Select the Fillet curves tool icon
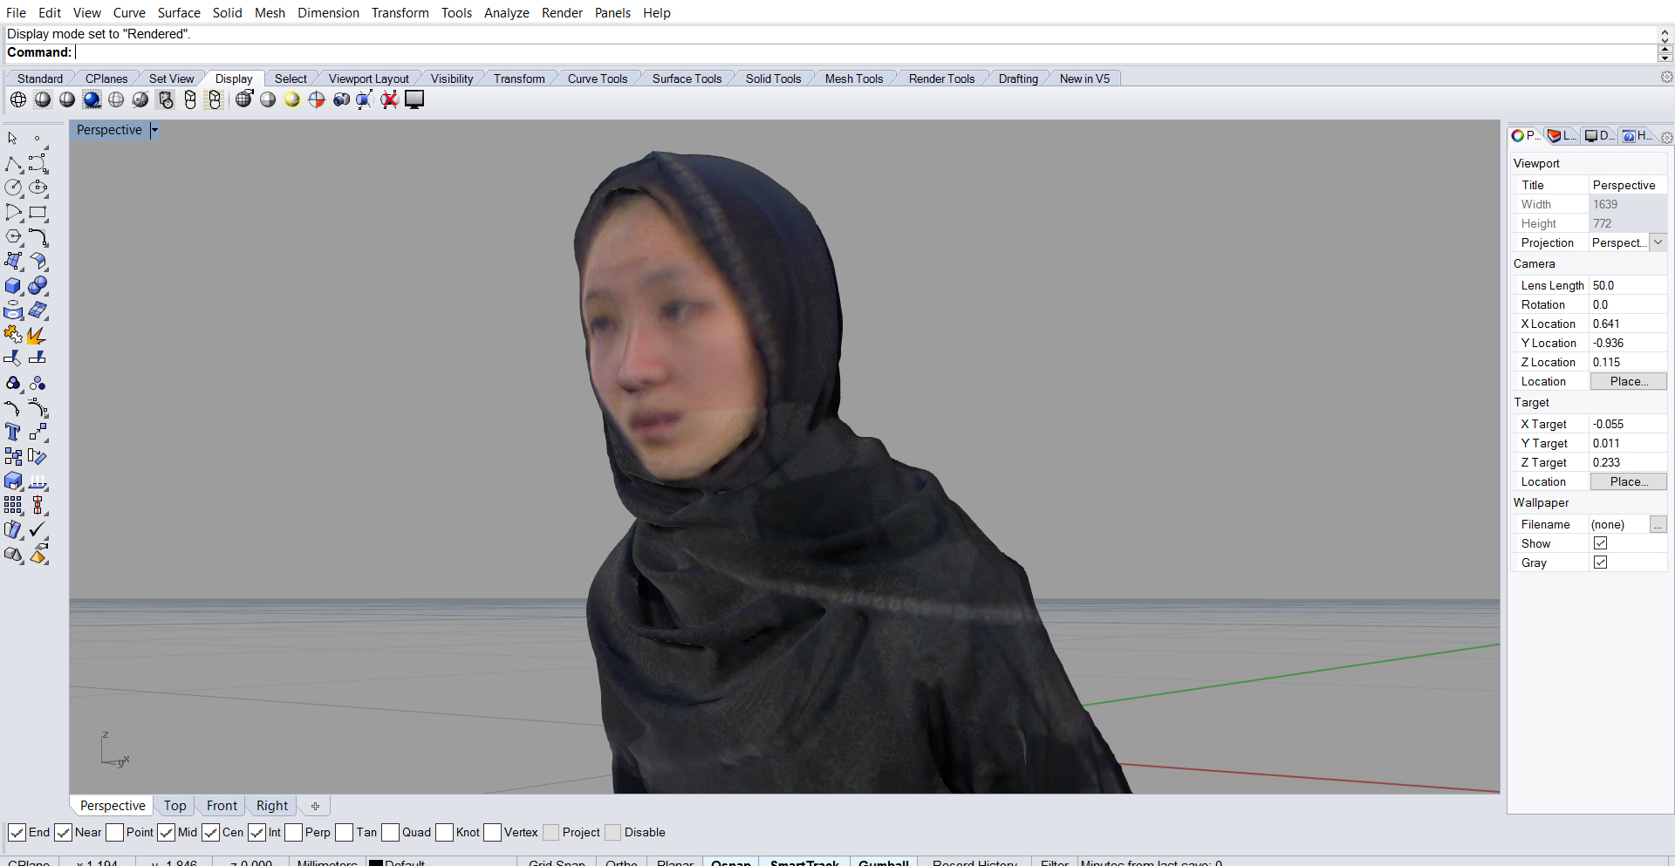 pos(38,236)
